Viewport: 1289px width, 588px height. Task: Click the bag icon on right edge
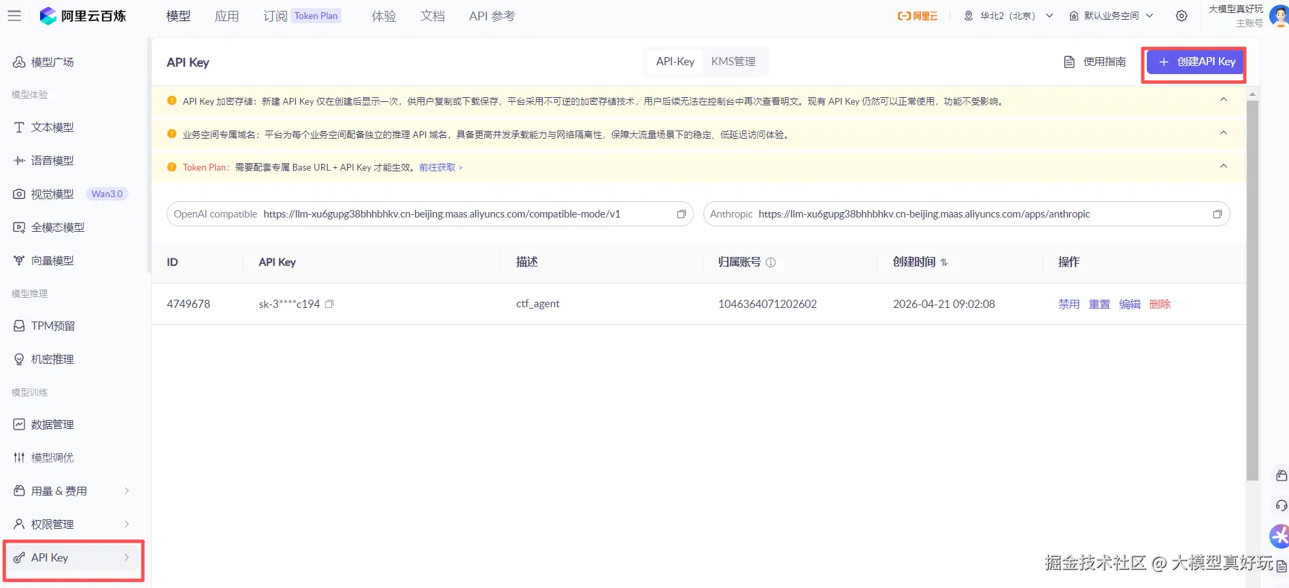point(1282,476)
